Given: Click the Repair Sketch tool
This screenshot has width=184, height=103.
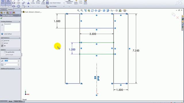Looking at the screenshot, I should click(76, 2).
